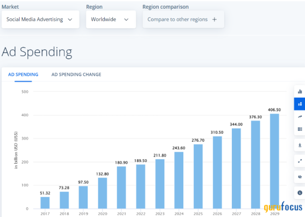The image size is (305, 217).
Task: Click the 2029 bar labeled 406.50
Action: tap(274, 161)
